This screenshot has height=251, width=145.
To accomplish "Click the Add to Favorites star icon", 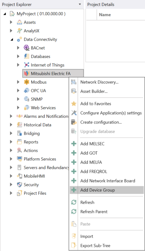I will (x=74, y=104).
